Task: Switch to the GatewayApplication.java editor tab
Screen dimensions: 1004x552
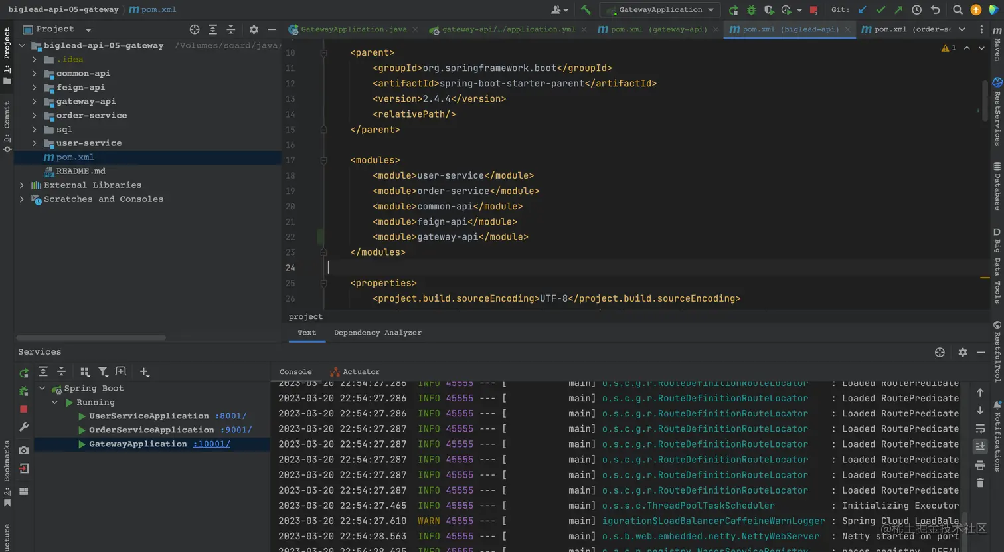Action: [x=353, y=29]
